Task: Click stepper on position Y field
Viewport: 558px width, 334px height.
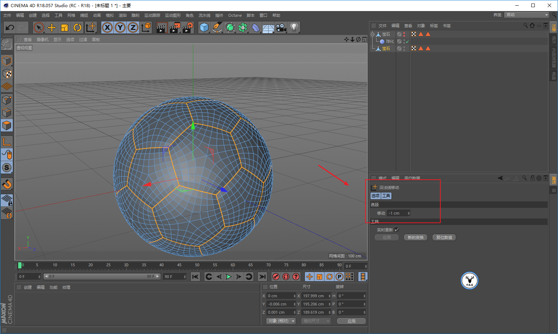Action: [x=295, y=304]
